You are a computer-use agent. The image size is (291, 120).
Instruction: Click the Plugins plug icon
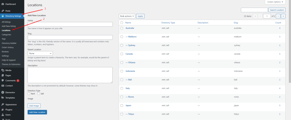pyautogui.click(x=3, y=110)
